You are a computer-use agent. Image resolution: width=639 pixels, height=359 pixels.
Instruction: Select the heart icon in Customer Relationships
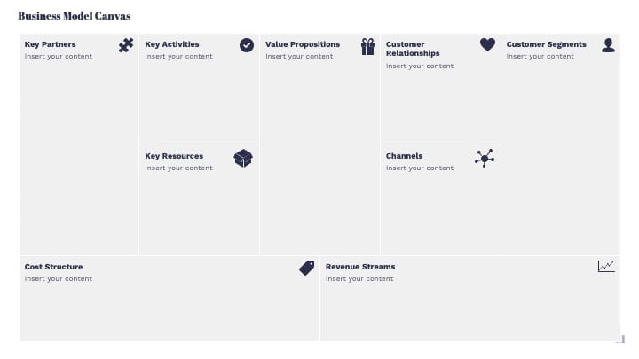tap(487, 44)
